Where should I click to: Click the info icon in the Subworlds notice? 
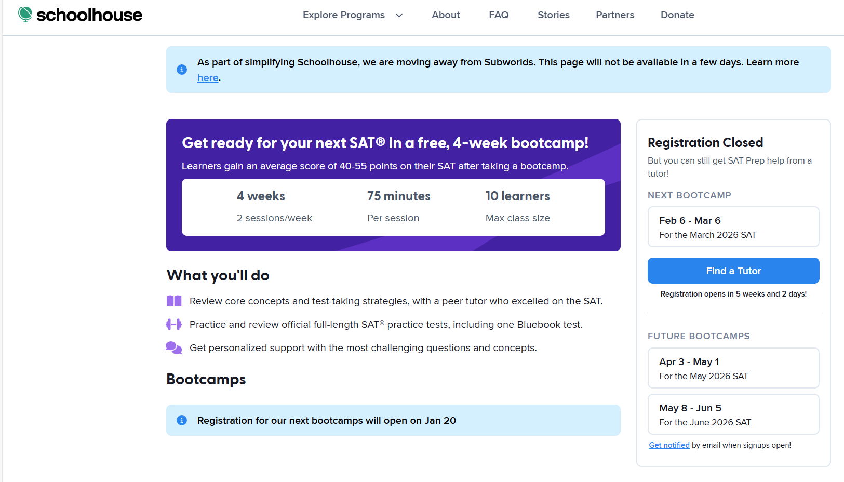click(182, 70)
